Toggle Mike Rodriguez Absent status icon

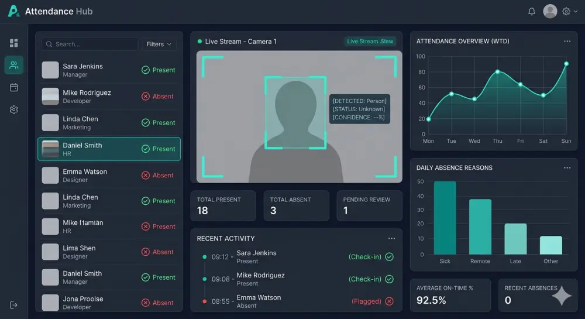point(146,96)
